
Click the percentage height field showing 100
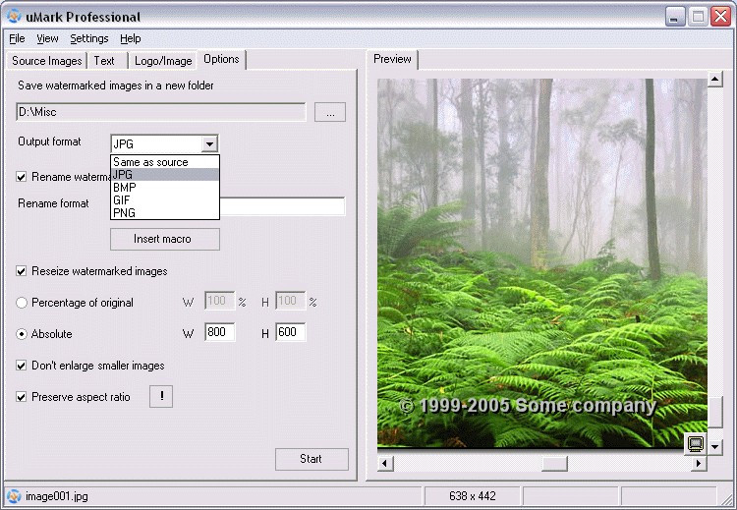tap(291, 301)
